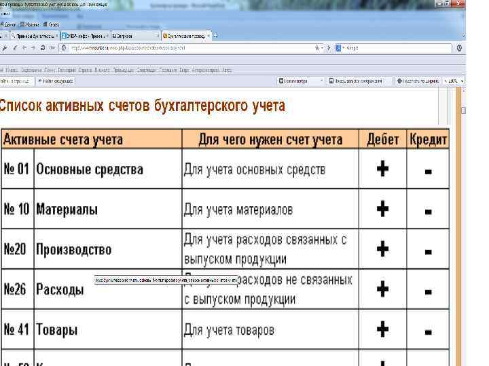Click the Для чего нужен счет учета header
This screenshot has width=489, height=366.
(270, 139)
